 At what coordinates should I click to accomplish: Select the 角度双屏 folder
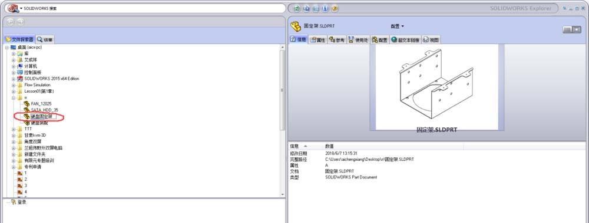(x=33, y=141)
